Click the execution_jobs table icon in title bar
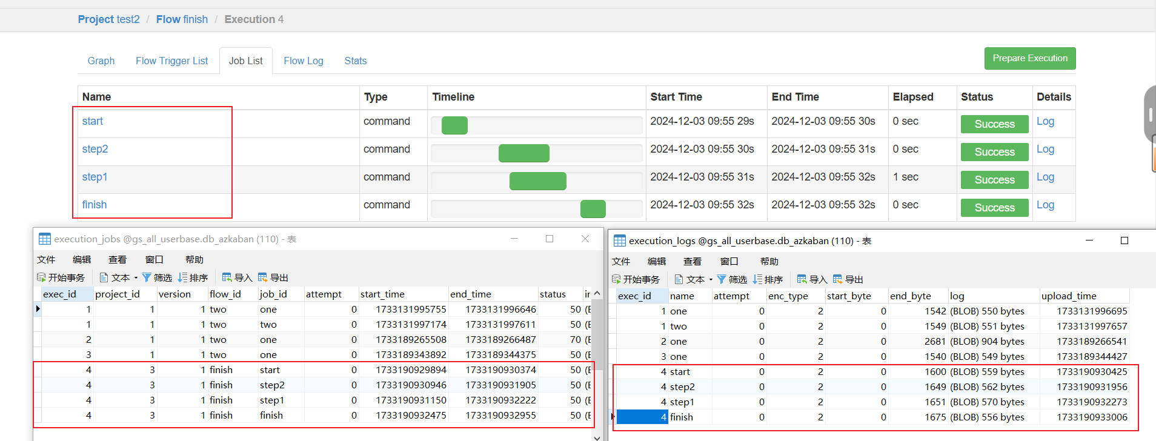 click(45, 239)
